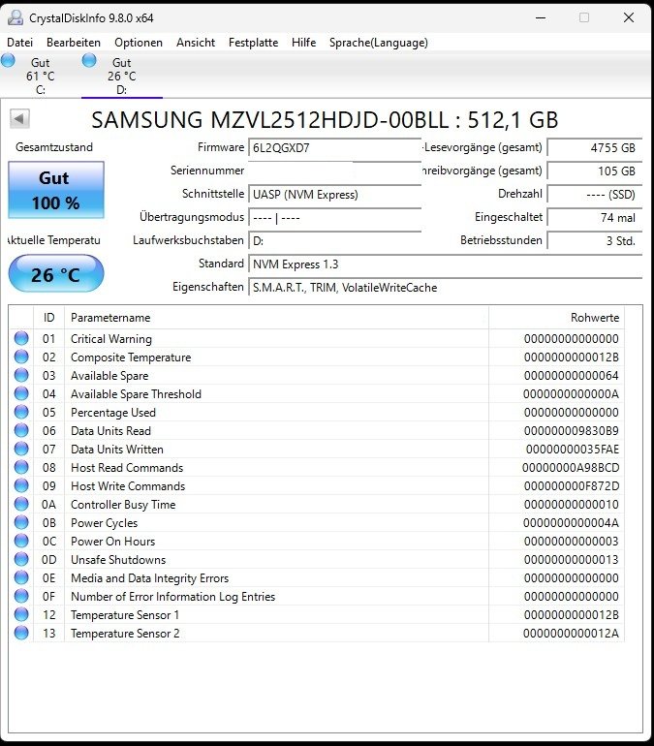Click status icon of Host Read Commands row

click(x=21, y=467)
